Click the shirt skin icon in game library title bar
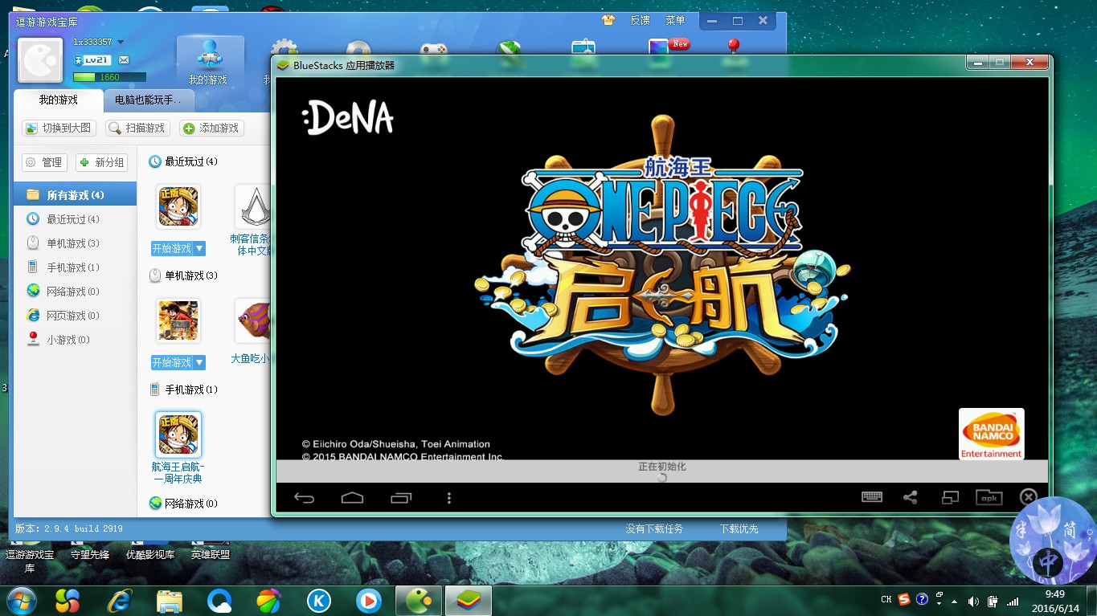The height and width of the screenshot is (616, 1097). [x=608, y=20]
